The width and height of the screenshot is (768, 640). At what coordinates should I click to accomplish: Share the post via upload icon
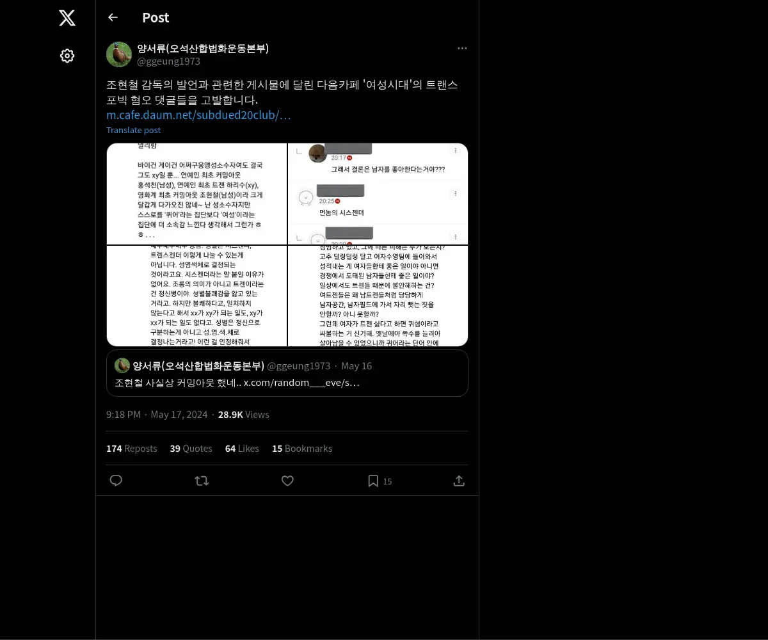pyautogui.click(x=459, y=481)
